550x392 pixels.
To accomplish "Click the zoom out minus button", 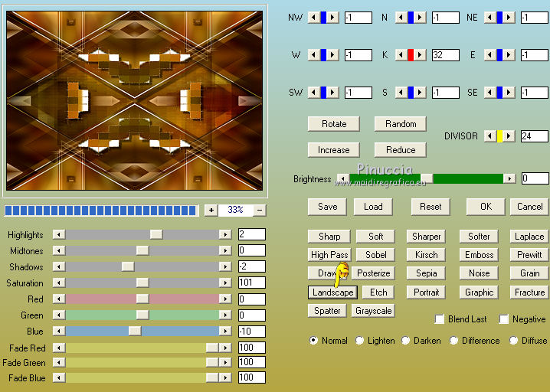I will coord(260,210).
